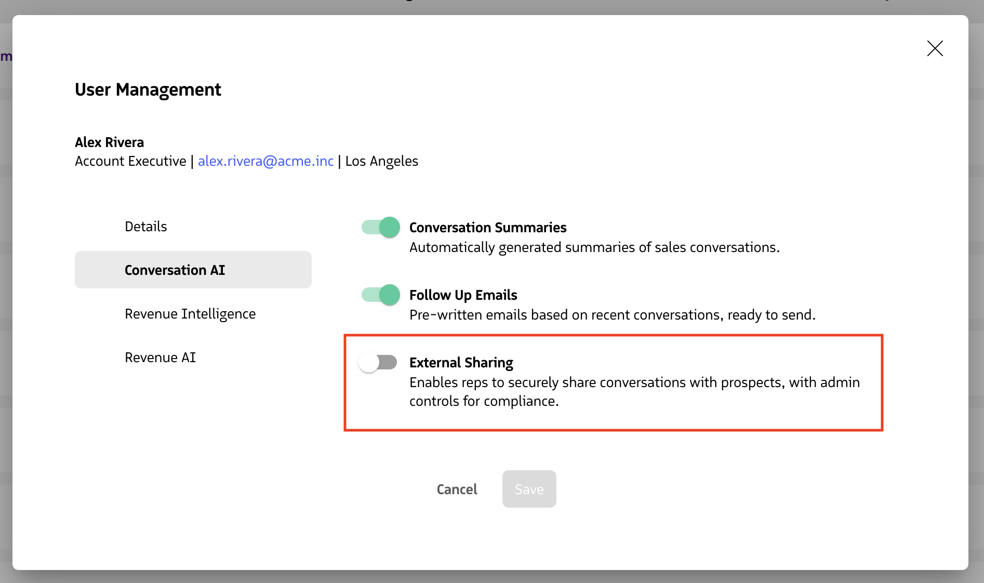984x583 pixels.
Task: Select the External Sharing description text
Action: coord(634,392)
